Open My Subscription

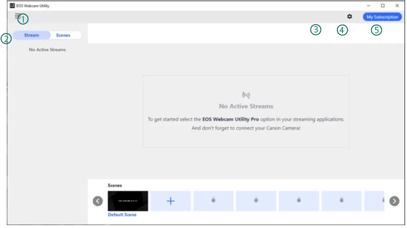coord(382,16)
